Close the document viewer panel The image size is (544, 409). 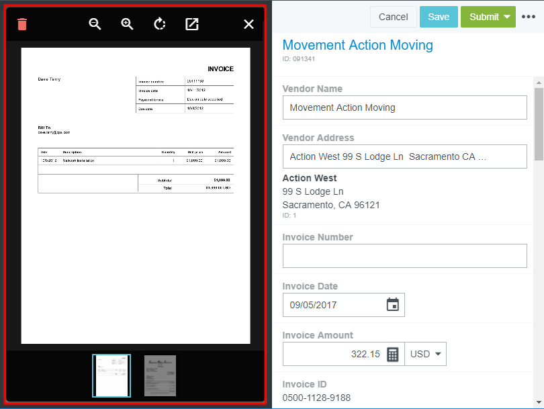(x=248, y=24)
